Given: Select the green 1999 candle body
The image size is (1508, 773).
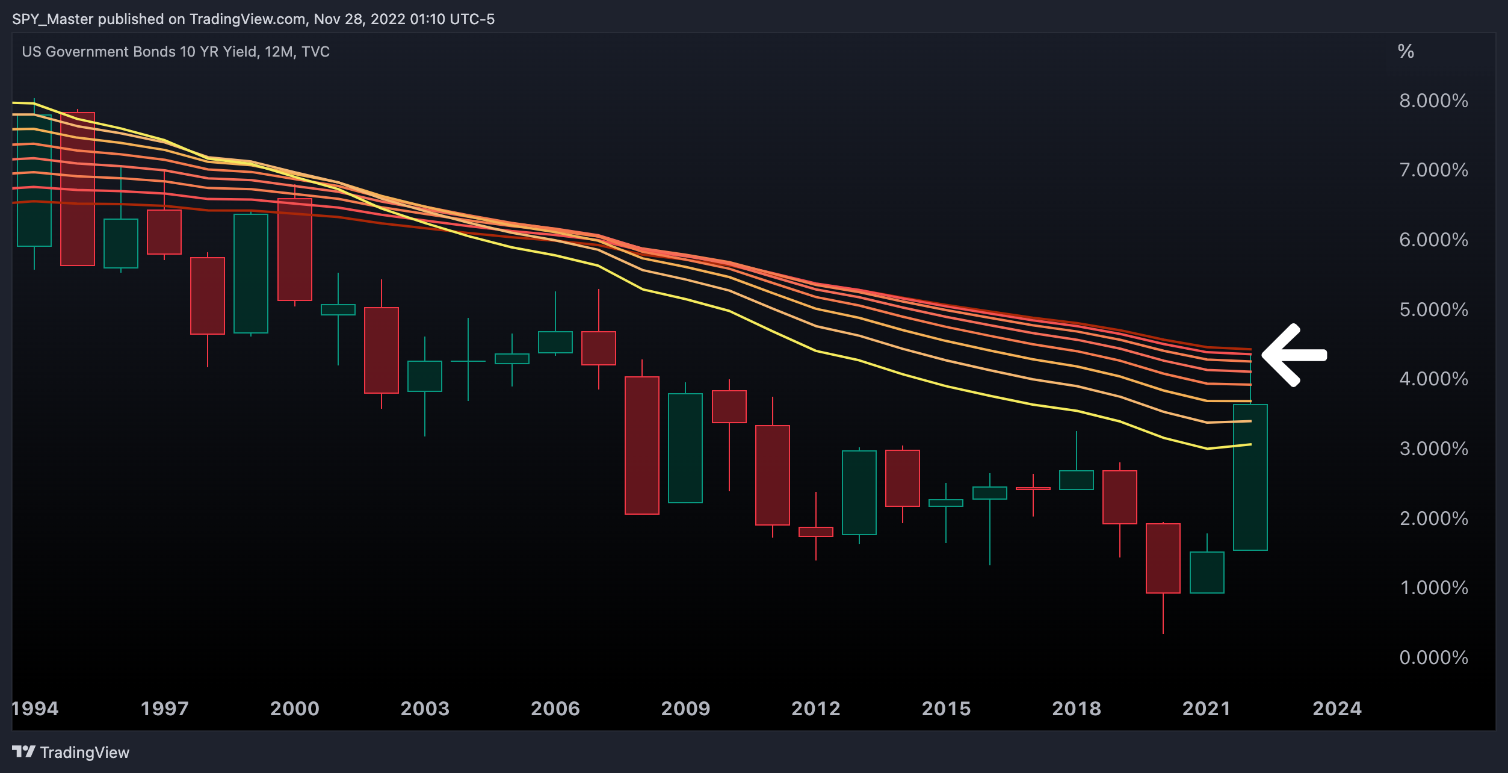Looking at the screenshot, I should (251, 273).
